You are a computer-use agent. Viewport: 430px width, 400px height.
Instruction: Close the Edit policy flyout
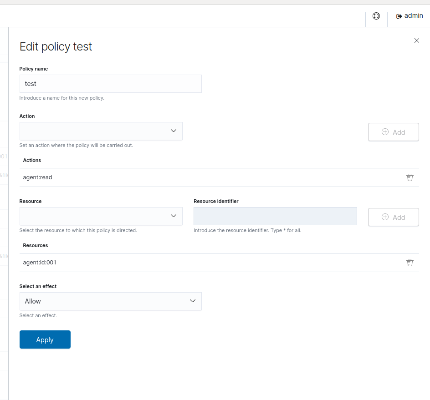pos(416,41)
